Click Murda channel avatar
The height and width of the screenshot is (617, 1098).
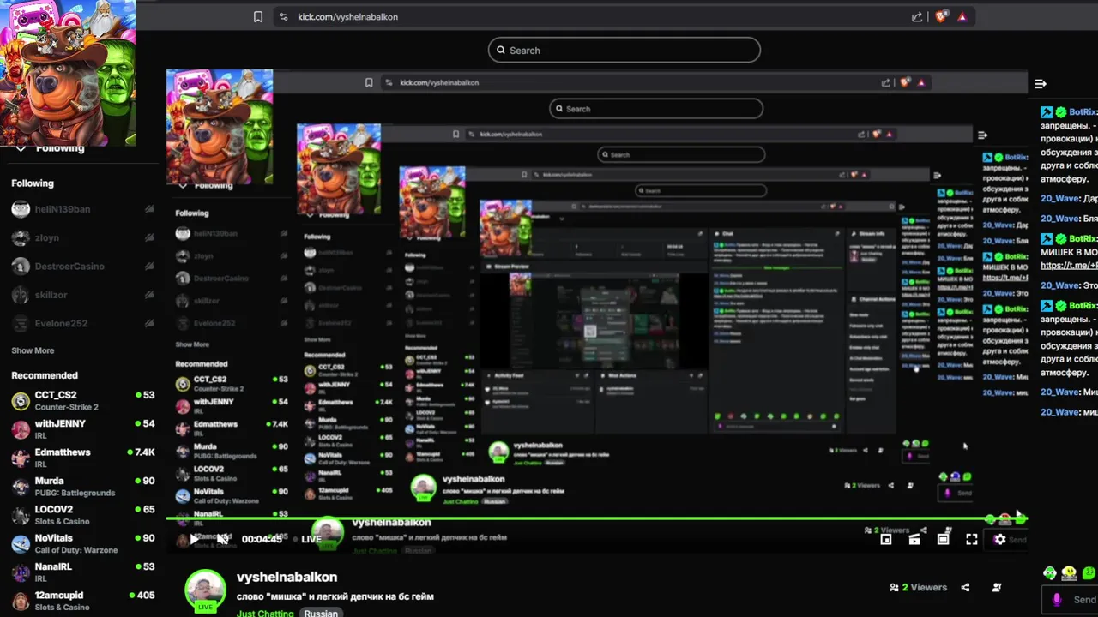click(21, 487)
